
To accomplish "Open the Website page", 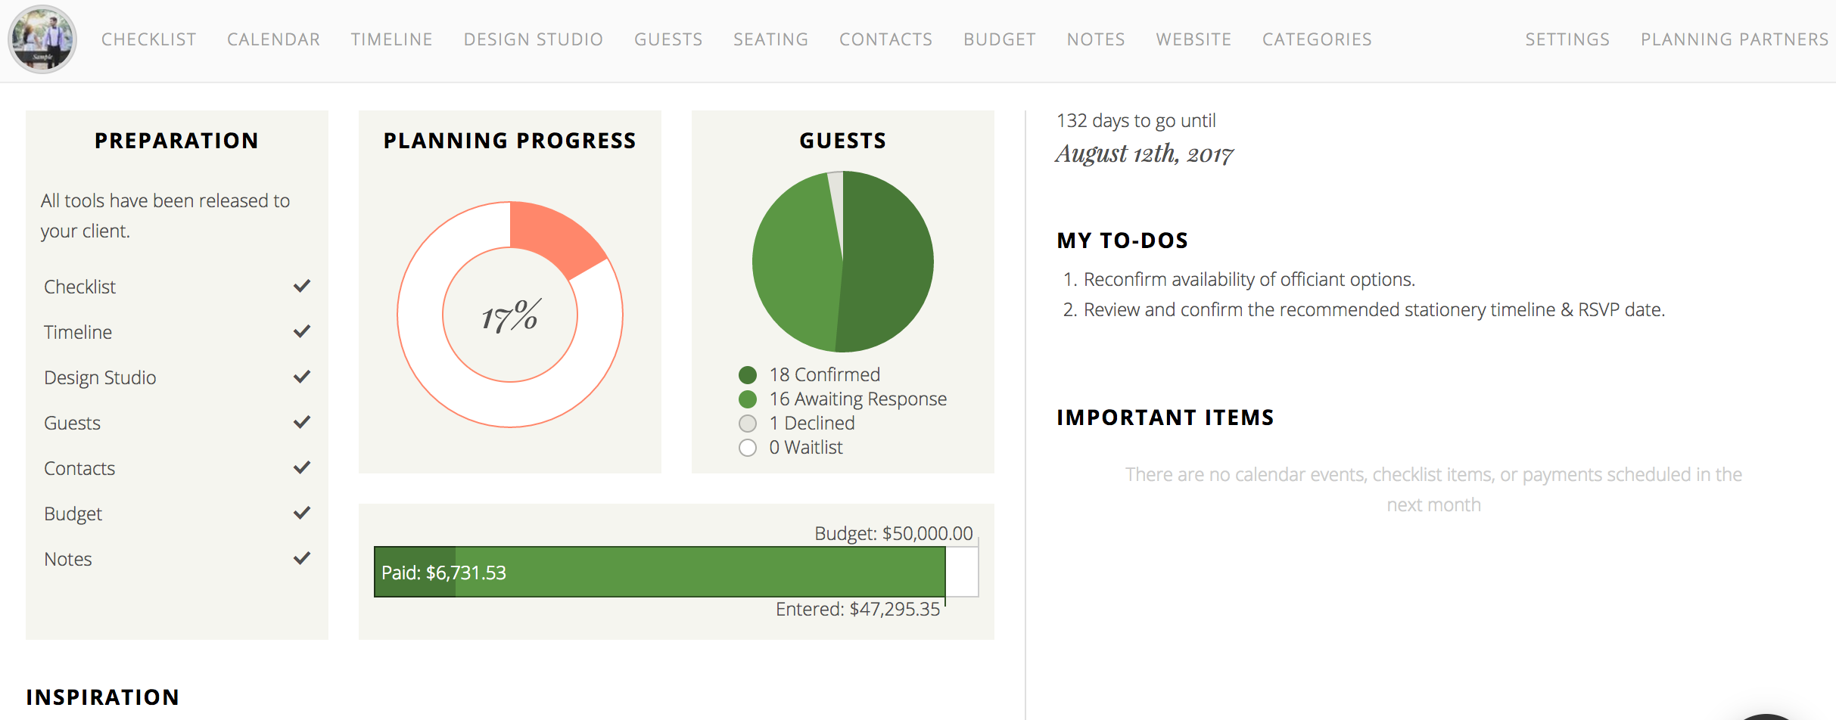I will (x=1193, y=39).
